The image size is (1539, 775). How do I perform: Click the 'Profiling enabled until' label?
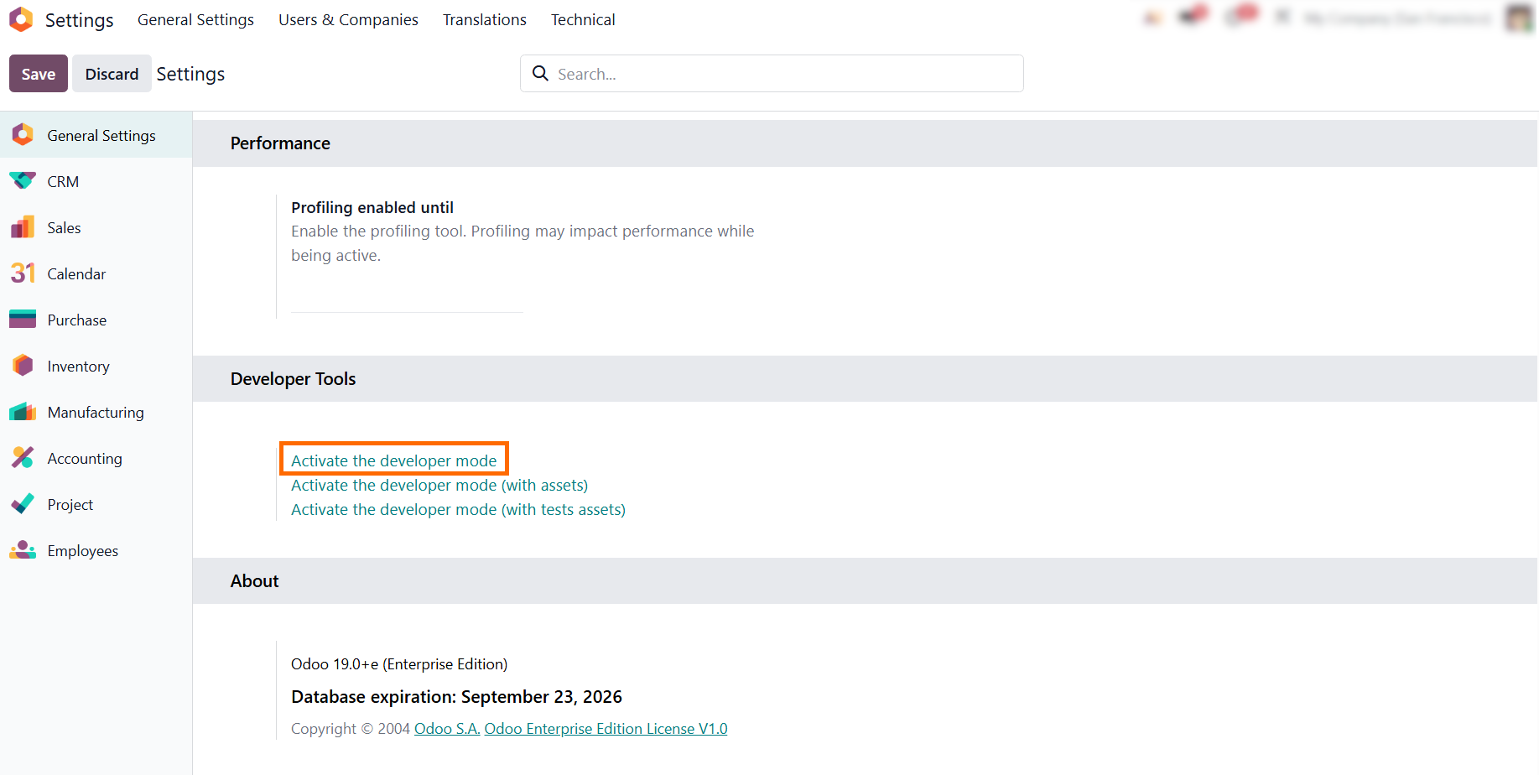click(372, 207)
